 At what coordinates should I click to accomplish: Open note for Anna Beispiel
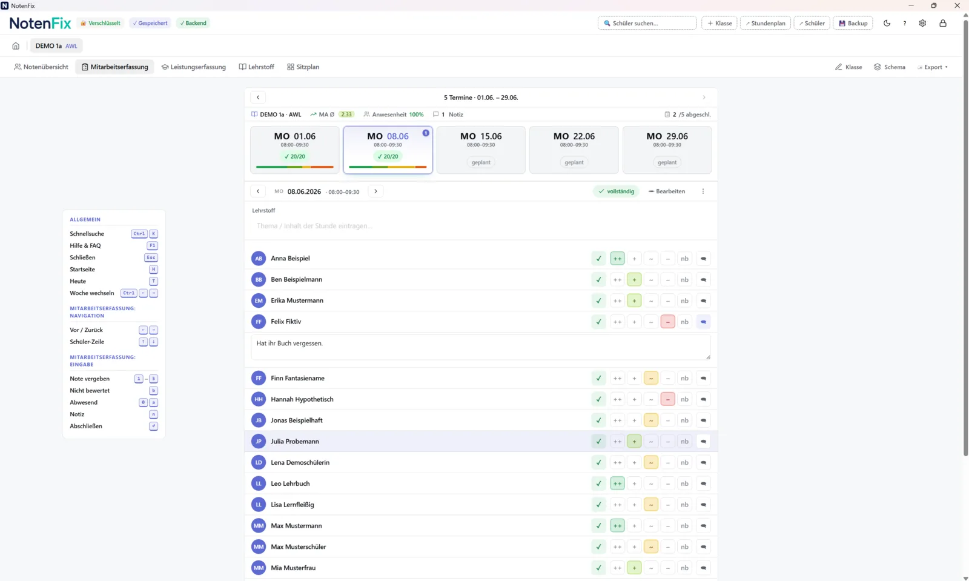pyautogui.click(x=703, y=259)
